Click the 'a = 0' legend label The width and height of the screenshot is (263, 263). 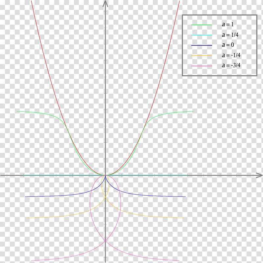[x=228, y=45]
